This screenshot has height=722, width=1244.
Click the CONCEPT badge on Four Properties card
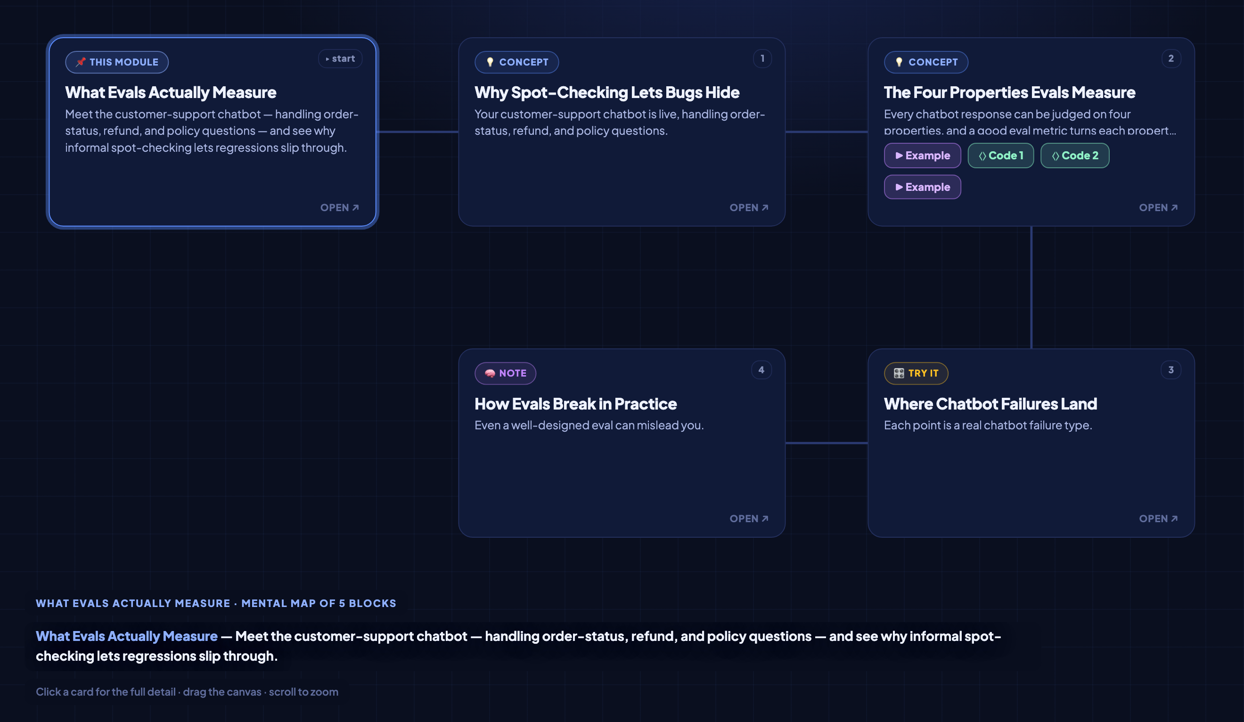click(926, 62)
